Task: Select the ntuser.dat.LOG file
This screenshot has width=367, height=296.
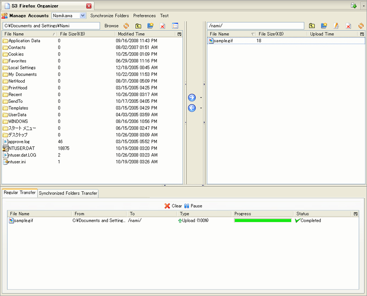Action: point(92,155)
